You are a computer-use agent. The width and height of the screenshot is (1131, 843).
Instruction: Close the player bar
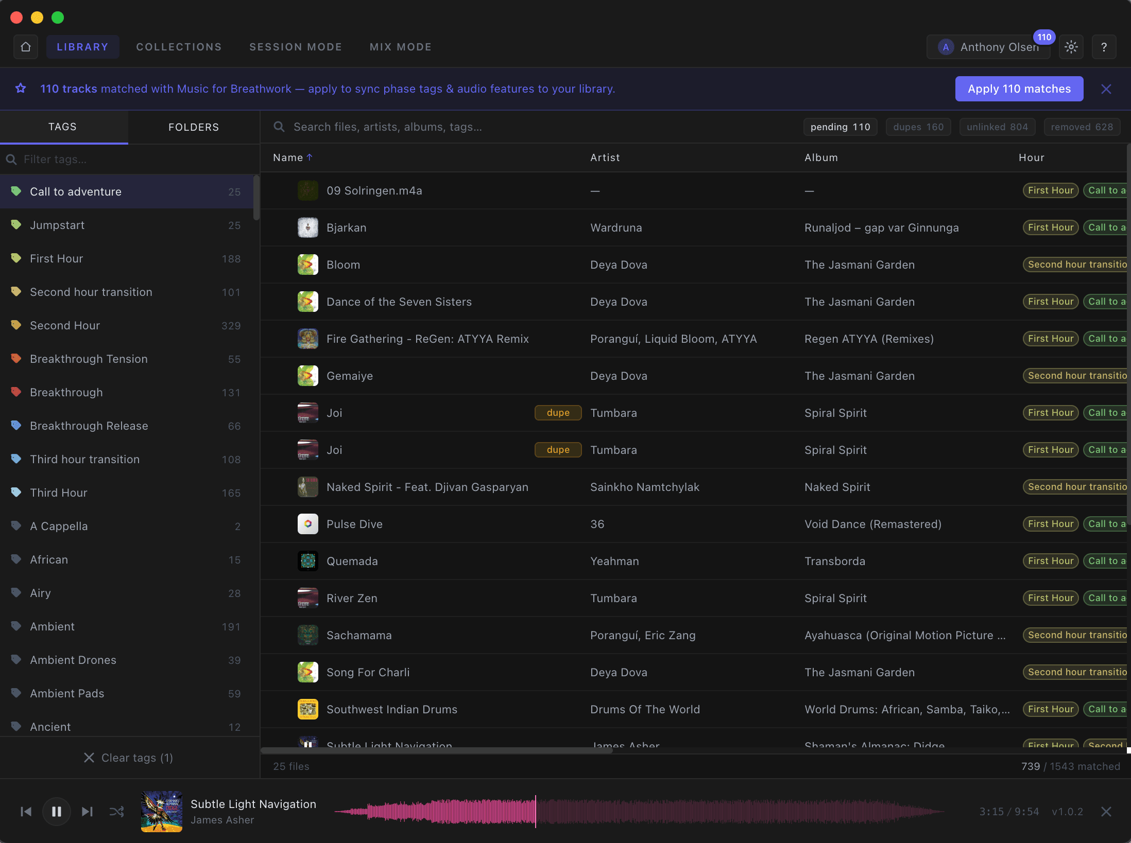click(1106, 812)
